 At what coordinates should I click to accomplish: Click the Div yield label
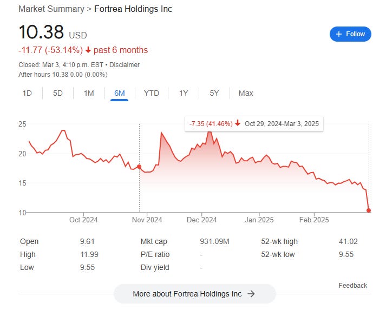[155, 267]
